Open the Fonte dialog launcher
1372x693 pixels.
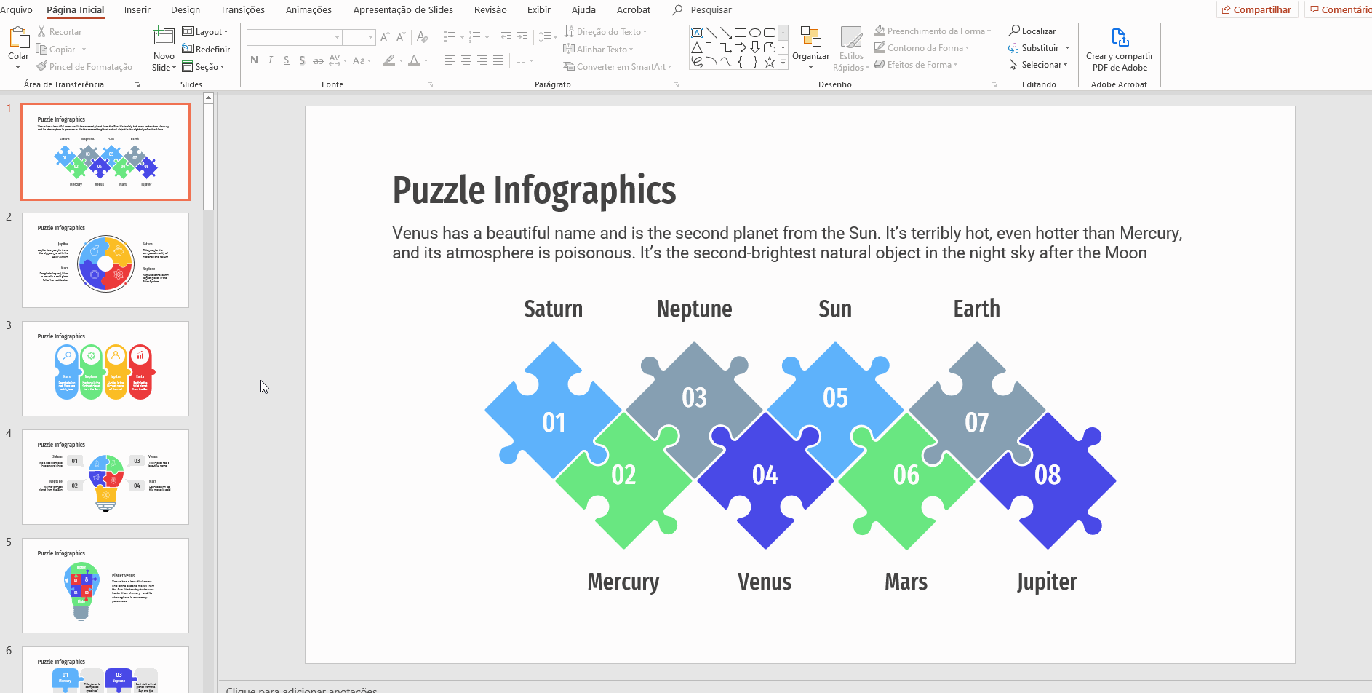coord(430,85)
